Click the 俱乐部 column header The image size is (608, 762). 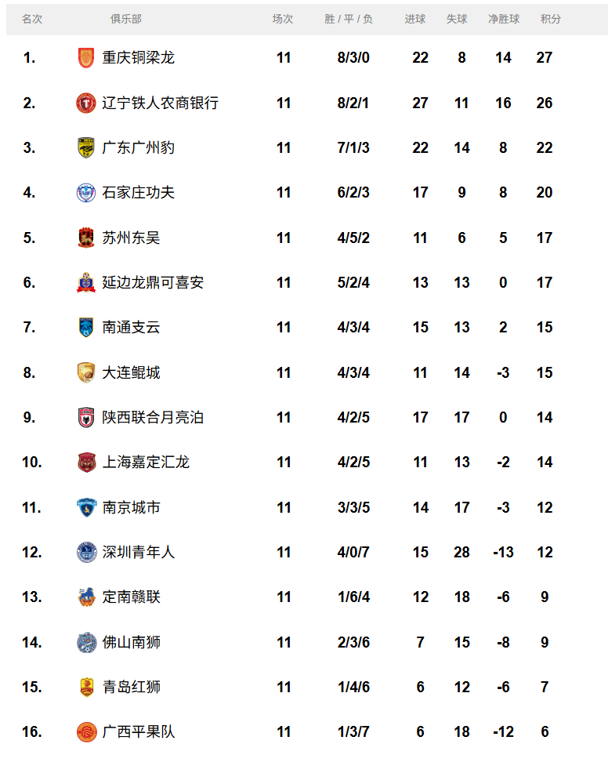click(126, 19)
